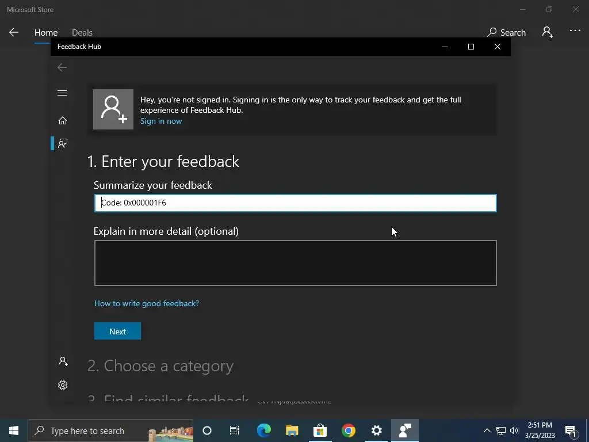
Task: Click the large user avatar with plus sign
Action: click(x=113, y=109)
